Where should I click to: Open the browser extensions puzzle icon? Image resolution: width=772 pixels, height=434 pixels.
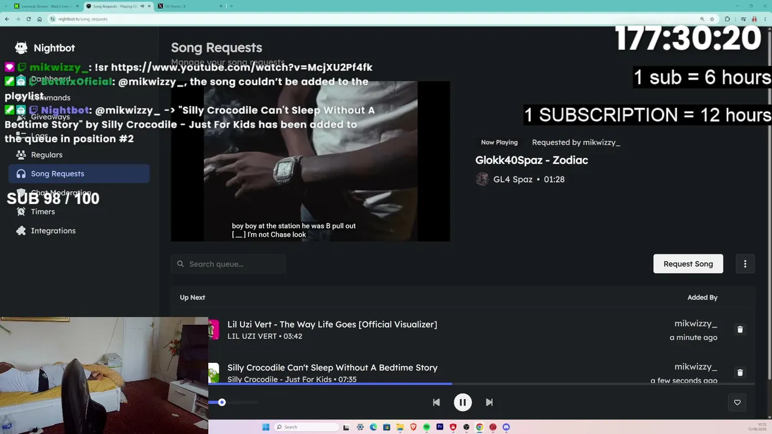point(727,19)
